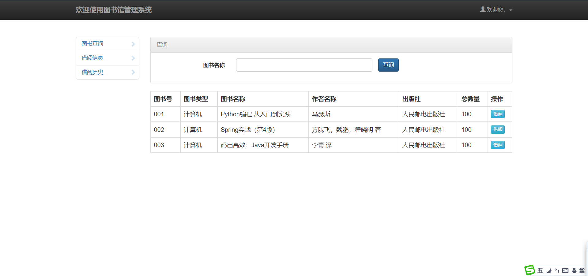Click the chevron next to 借阅历史
This screenshot has height=276, width=588.
point(133,72)
